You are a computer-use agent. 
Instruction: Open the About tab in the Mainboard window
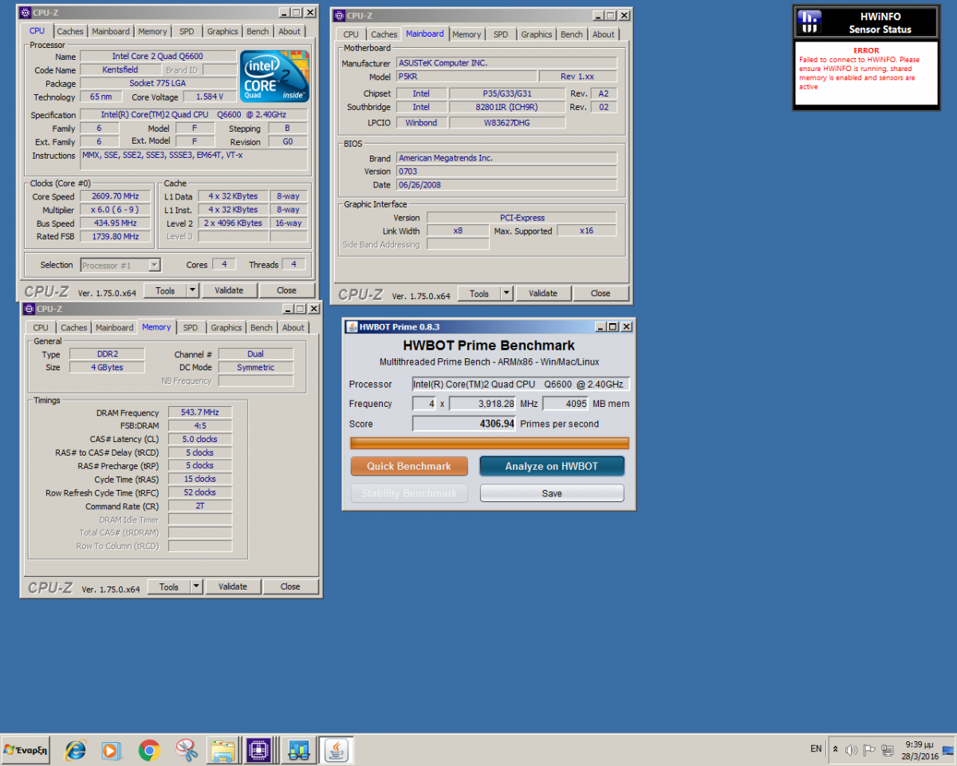point(604,34)
